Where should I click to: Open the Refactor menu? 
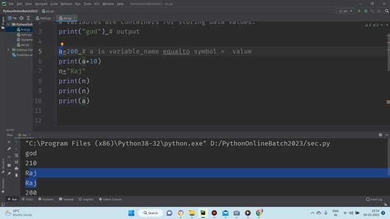point(66,4)
